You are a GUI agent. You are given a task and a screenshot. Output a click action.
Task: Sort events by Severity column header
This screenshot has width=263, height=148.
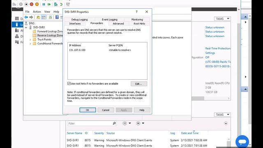[x=99, y=133]
